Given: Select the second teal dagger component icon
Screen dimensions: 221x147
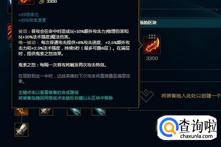Looking at the screenshot, I should 99,112.
